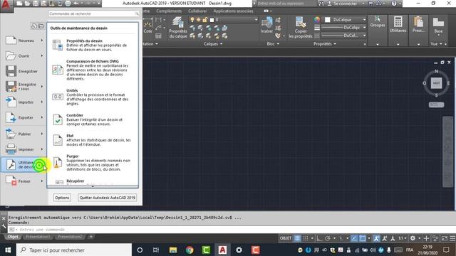Screen dimensions: 456x256
Task: Click the Cote dimension tool
Action: 147,26
